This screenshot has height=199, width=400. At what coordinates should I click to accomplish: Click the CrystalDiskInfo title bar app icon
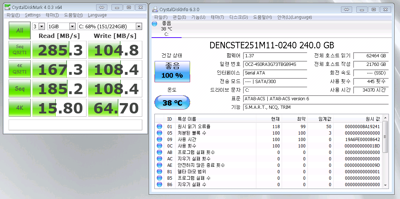pos(155,9)
